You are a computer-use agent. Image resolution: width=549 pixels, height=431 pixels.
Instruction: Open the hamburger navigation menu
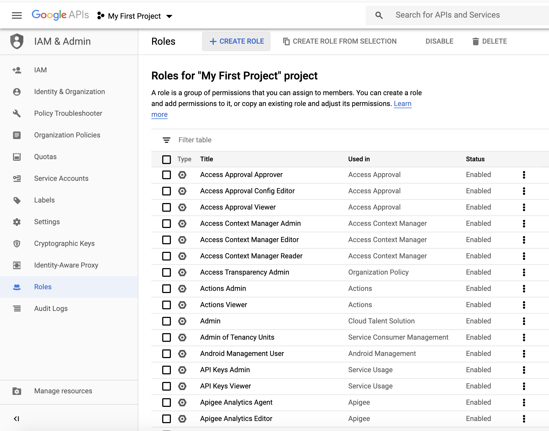point(17,15)
